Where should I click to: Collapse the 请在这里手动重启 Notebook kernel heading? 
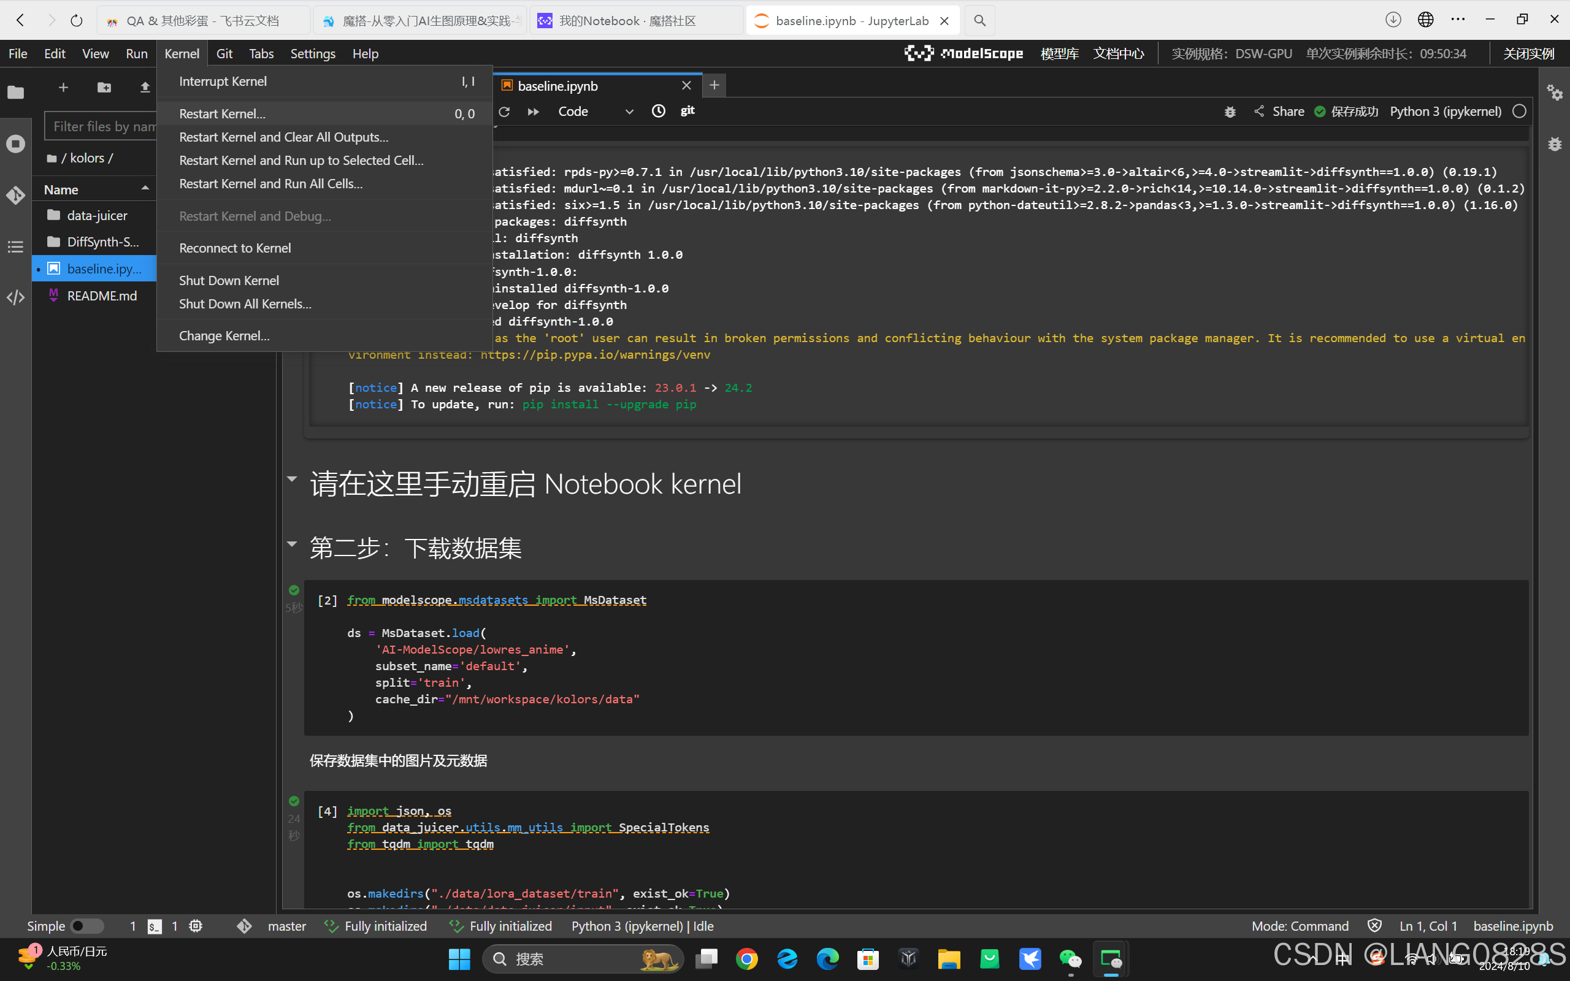[x=293, y=480]
